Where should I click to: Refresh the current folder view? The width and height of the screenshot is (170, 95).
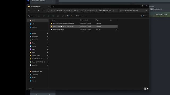(x=43, y=11)
